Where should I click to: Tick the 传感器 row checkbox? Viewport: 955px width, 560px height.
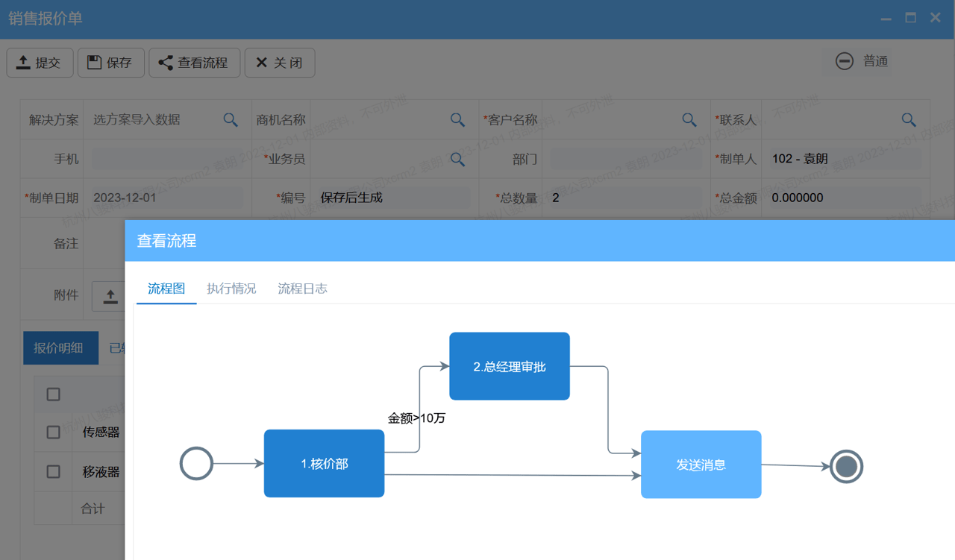tap(53, 432)
